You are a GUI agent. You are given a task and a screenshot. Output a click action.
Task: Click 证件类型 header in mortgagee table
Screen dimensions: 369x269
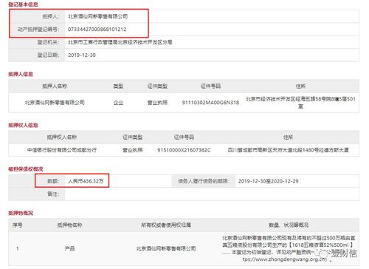click(x=133, y=137)
